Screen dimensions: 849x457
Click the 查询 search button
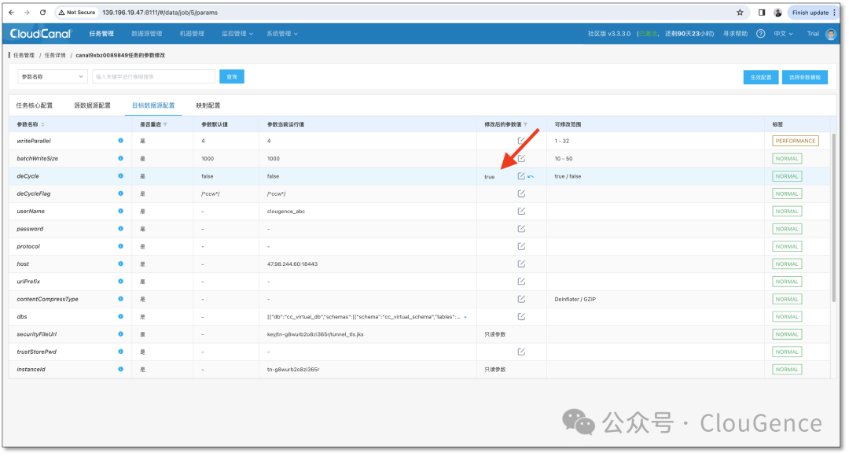[232, 77]
